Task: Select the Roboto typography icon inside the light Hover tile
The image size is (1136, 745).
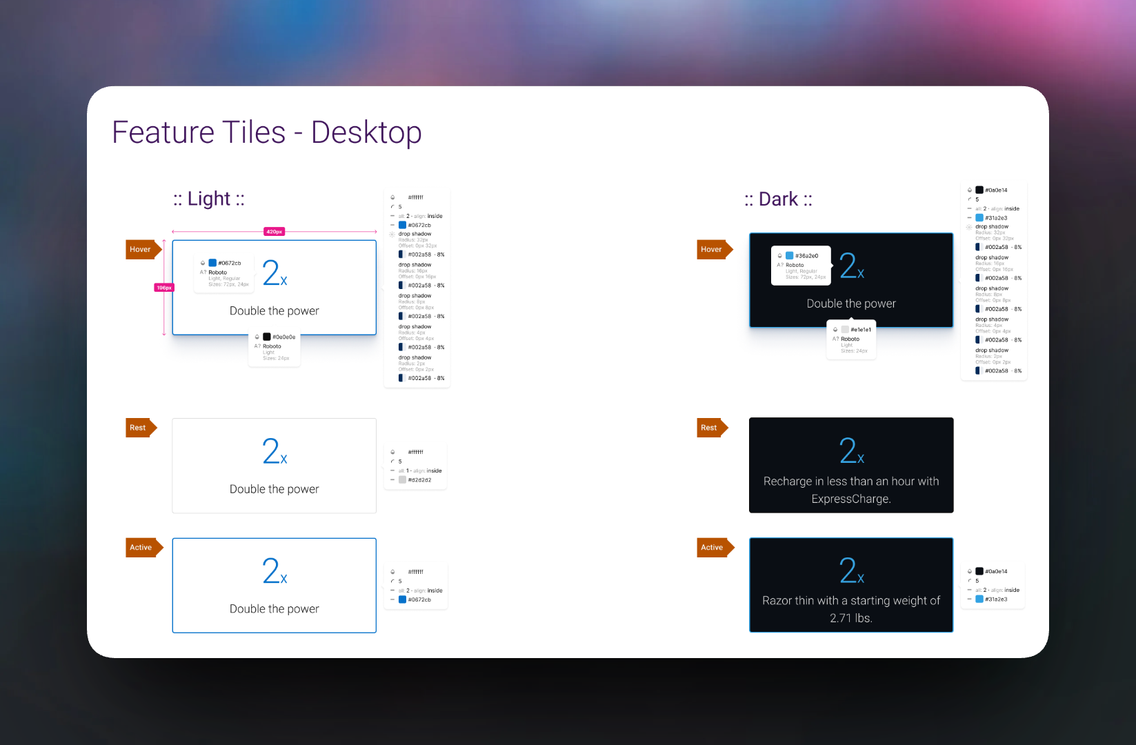Action: pyautogui.click(x=203, y=272)
